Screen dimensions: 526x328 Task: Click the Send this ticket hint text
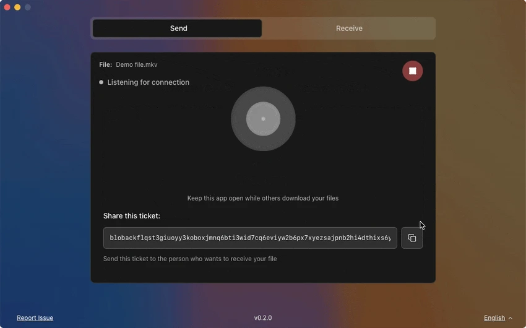[190, 259]
